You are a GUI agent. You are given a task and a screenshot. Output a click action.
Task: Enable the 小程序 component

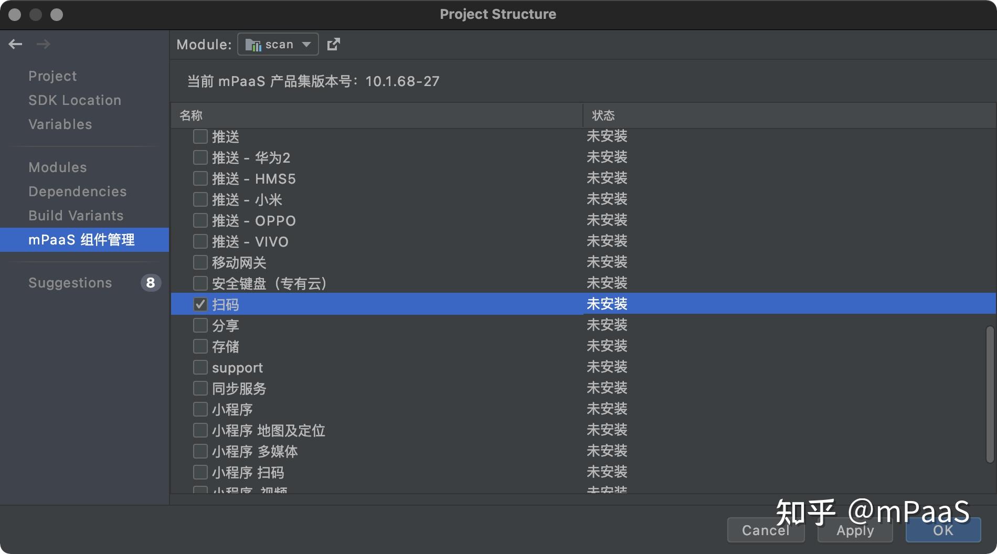[x=200, y=409]
